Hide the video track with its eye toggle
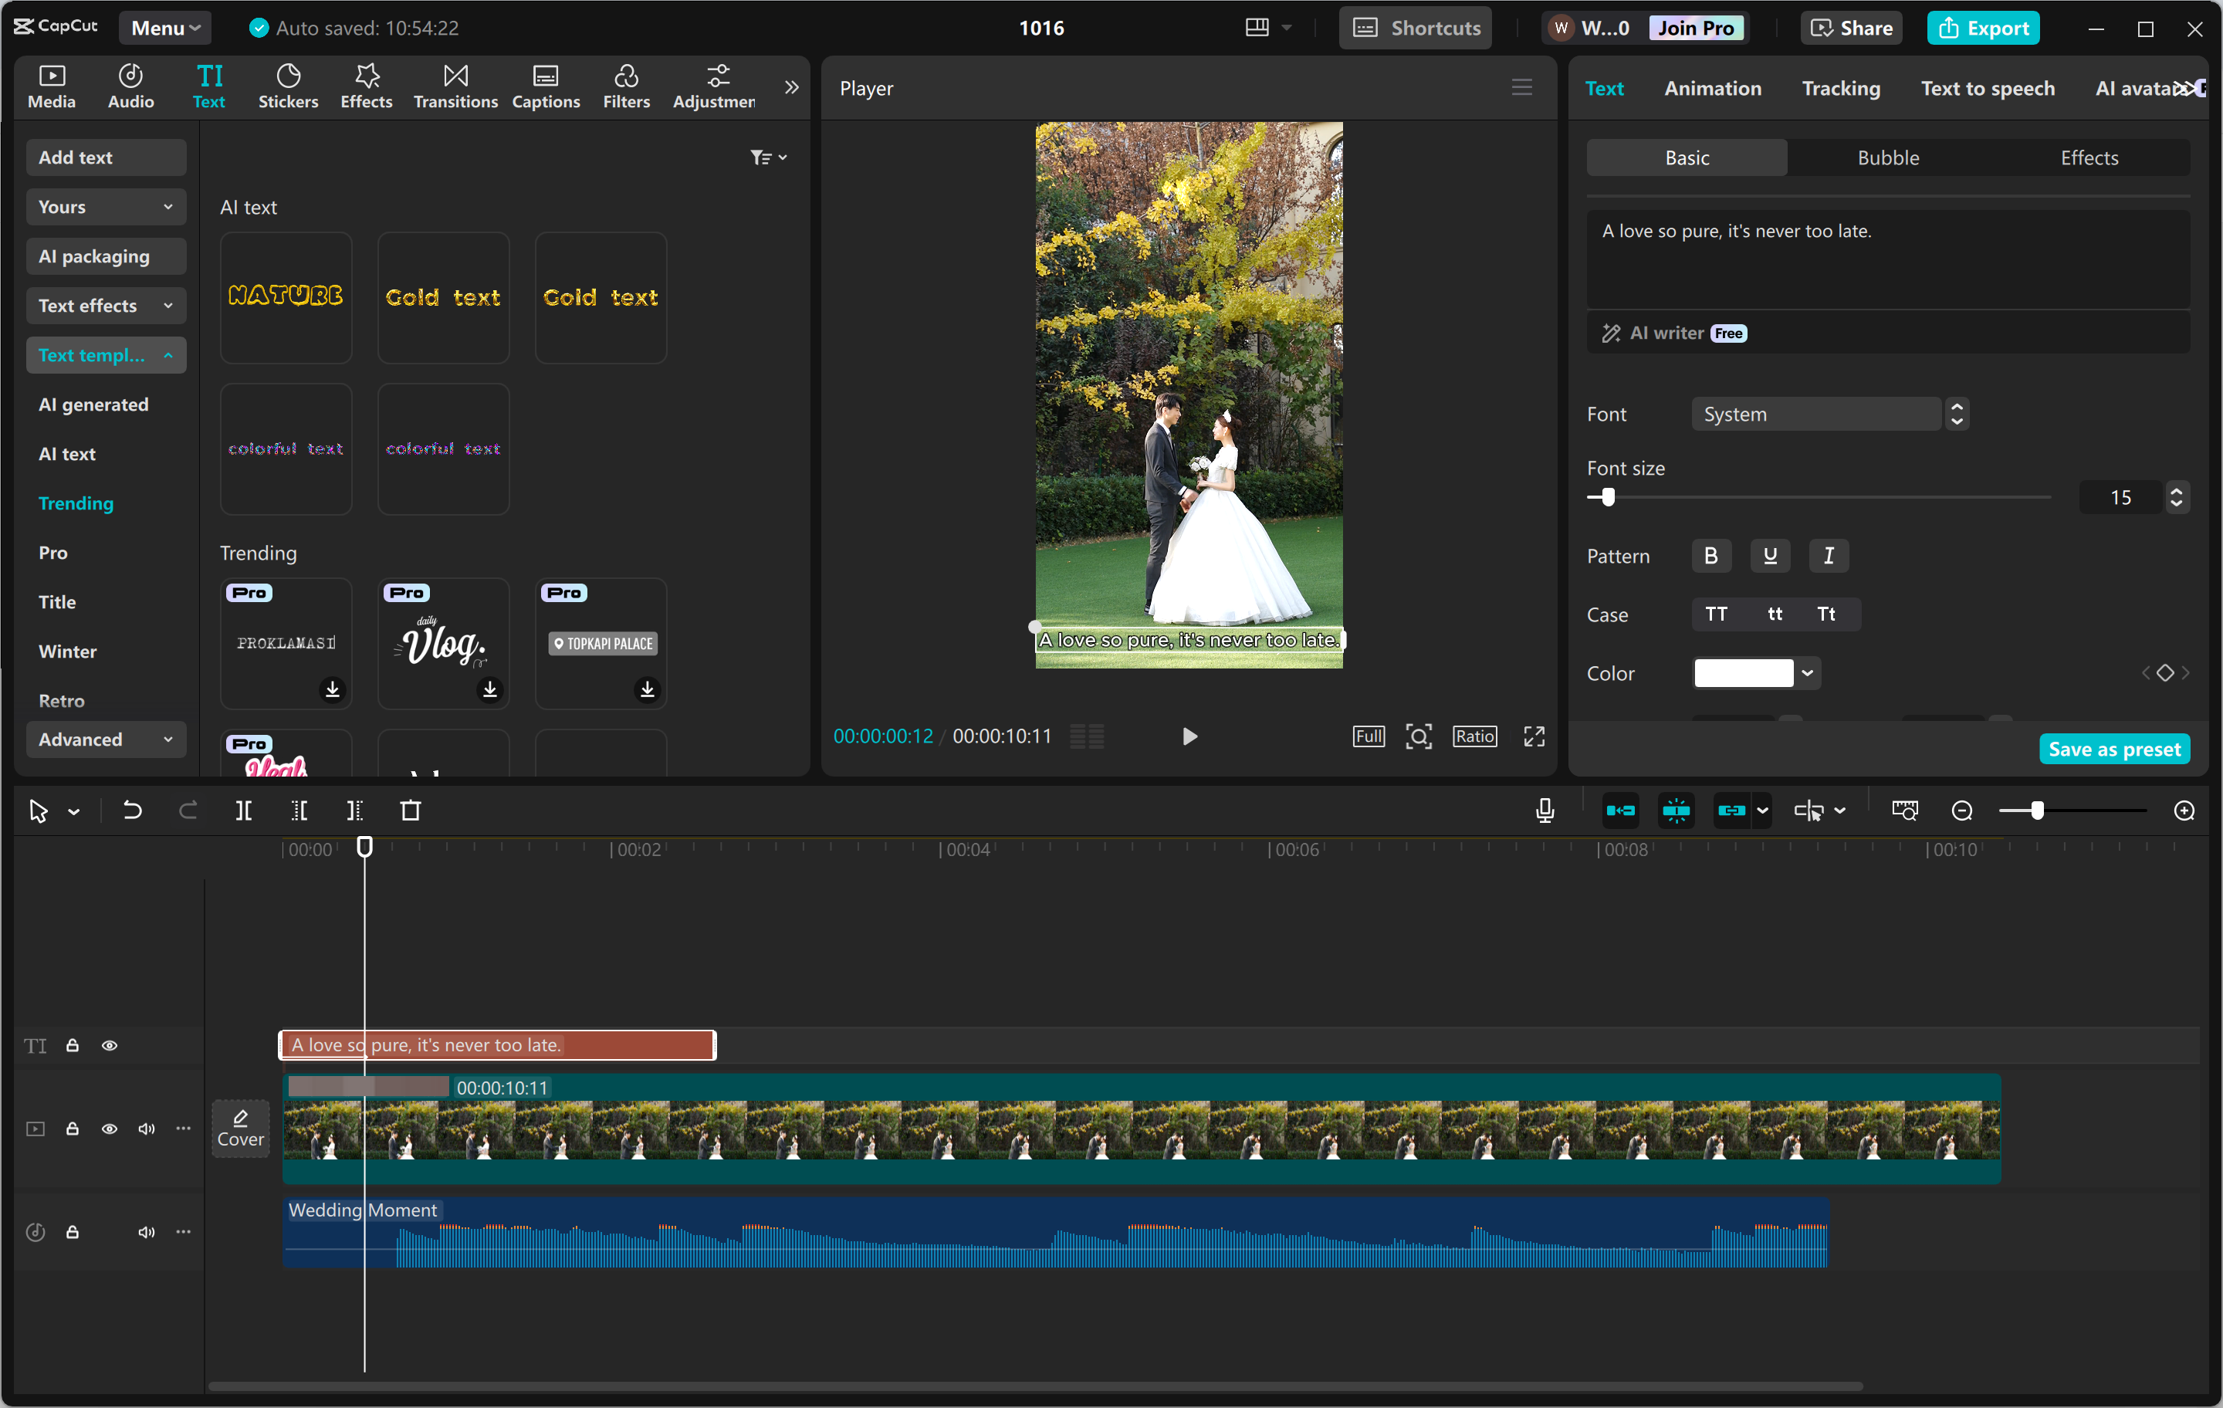 tap(110, 1129)
